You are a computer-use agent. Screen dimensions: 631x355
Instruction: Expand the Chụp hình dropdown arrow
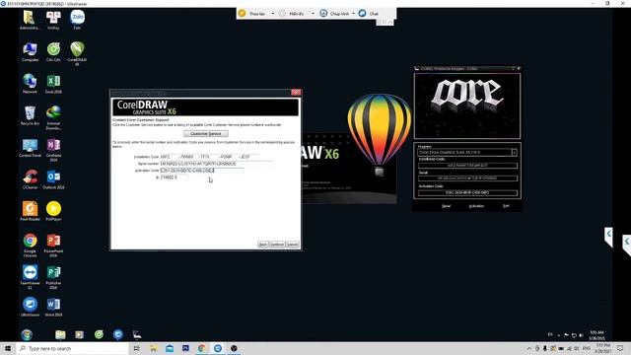tap(353, 13)
